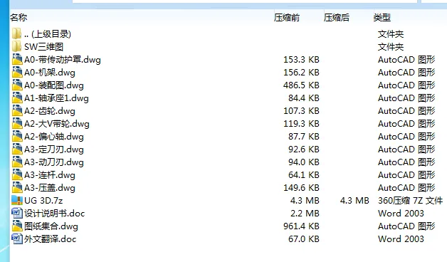Click the A1-轴承座1.dwg file icon
This screenshot has height=262, width=447.
click(x=17, y=98)
